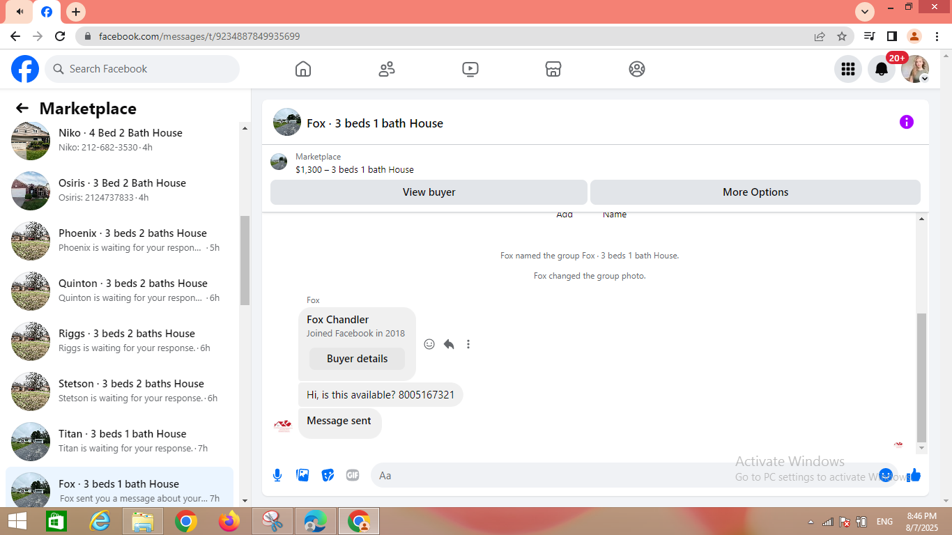Click the Hi, is this available? 8005167321 message
The image size is (952, 535).
coord(381,395)
